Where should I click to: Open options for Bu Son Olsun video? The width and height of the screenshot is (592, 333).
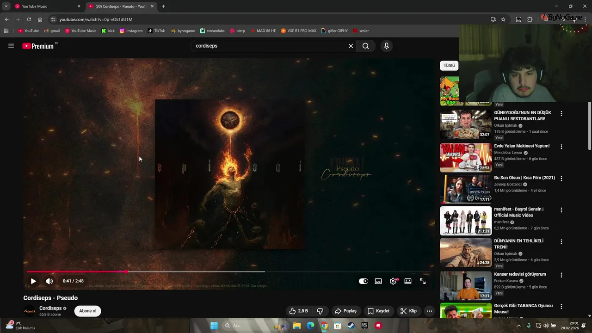coord(561,178)
